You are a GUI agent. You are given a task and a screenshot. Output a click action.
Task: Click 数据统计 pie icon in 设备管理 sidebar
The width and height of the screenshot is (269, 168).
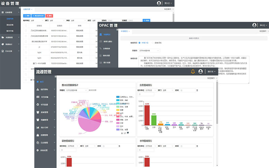pos(3,44)
